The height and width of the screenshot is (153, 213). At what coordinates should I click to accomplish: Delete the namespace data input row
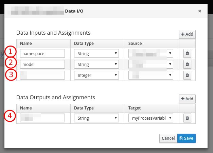[187, 53]
